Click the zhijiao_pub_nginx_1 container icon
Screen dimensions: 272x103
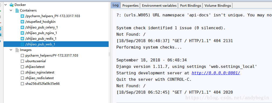click(x=22, y=33)
